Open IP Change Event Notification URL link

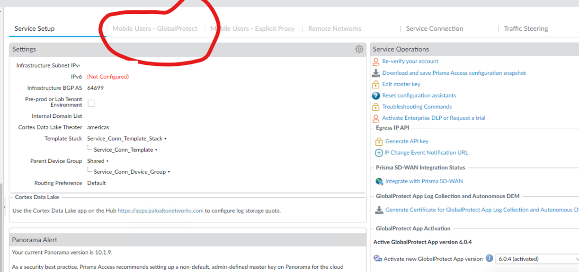(x=426, y=153)
